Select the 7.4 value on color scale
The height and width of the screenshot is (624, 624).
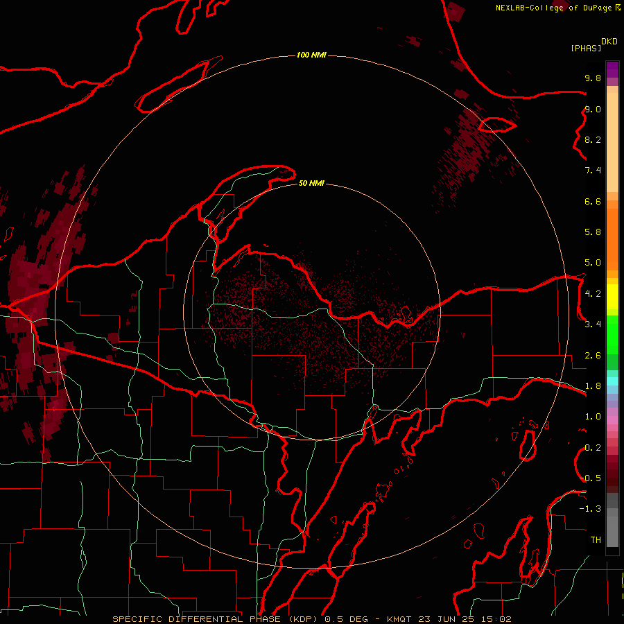point(593,171)
